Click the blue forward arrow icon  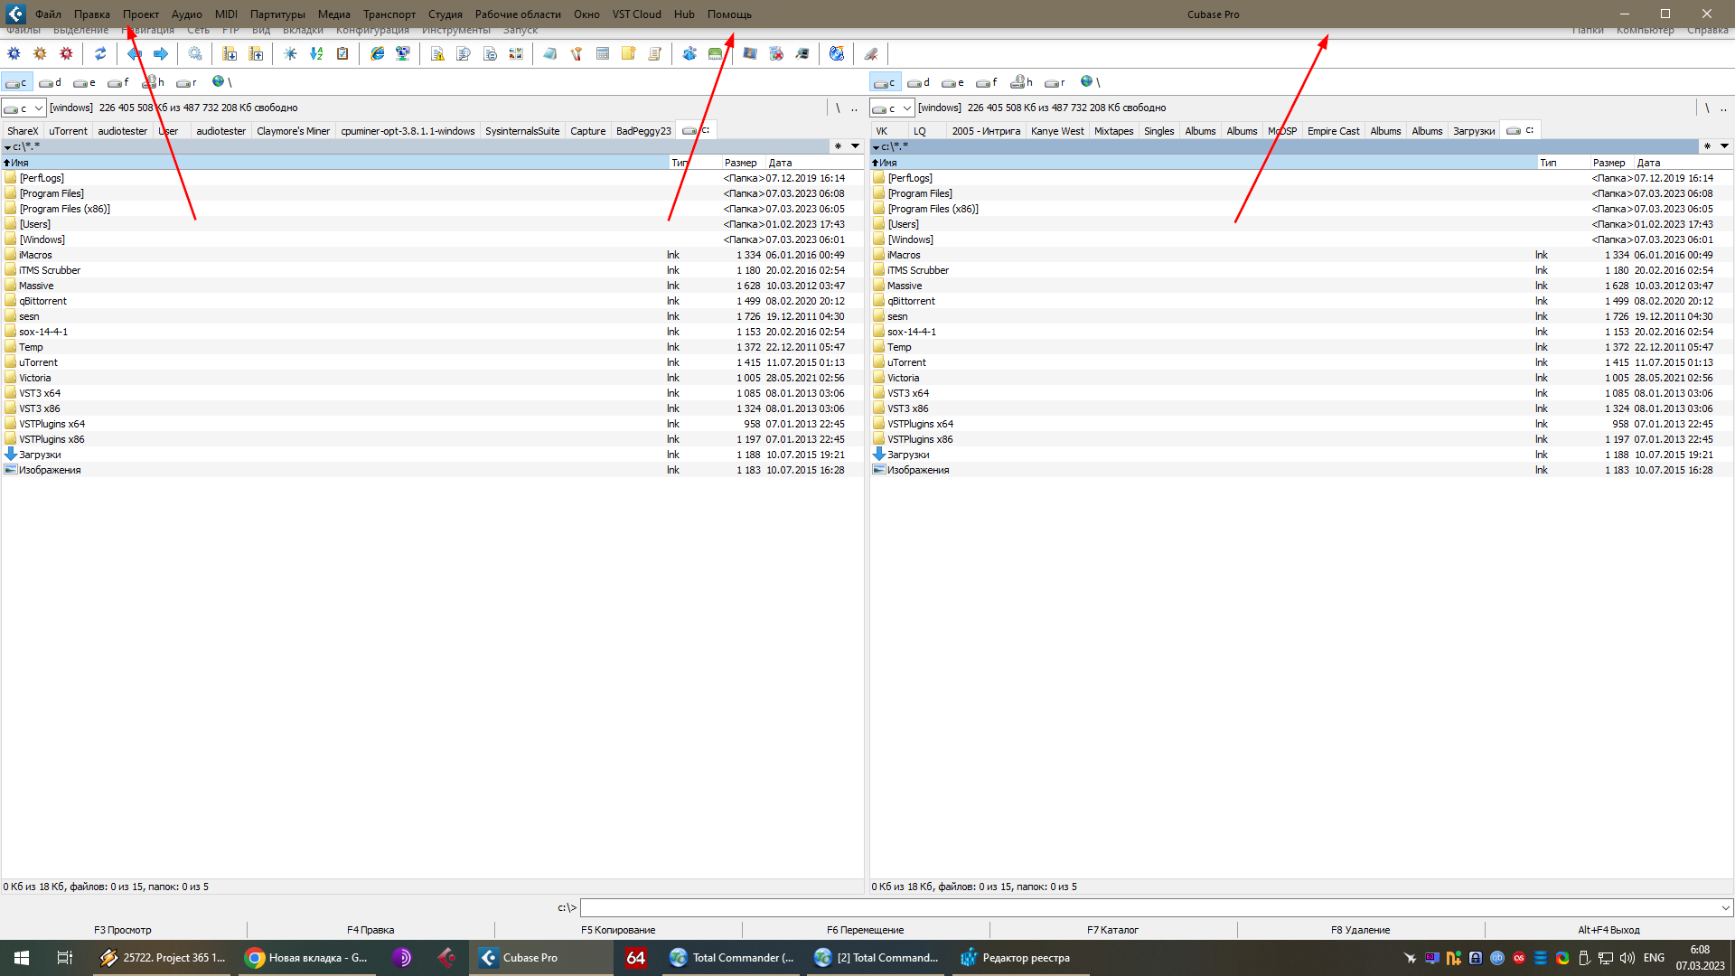click(161, 54)
